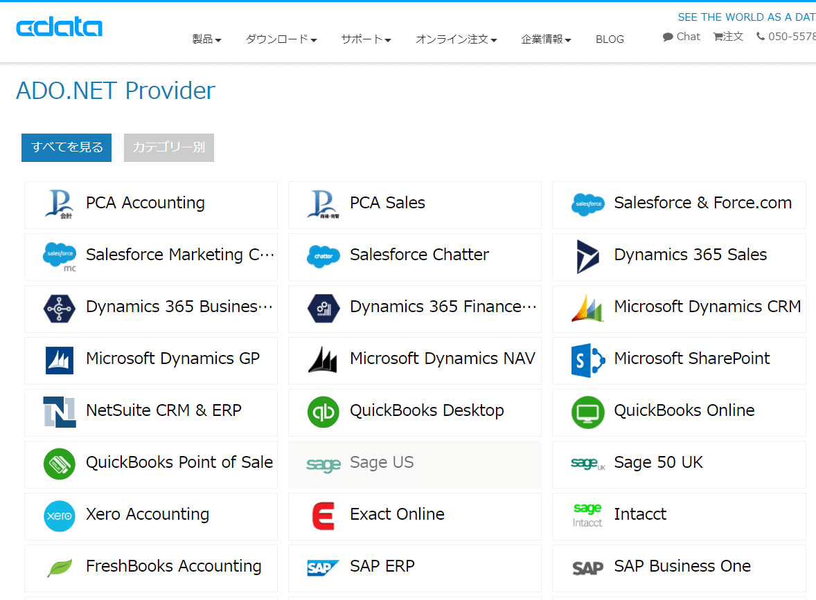Image resolution: width=816 pixels, height=600 pixels.
Task: Open the Microsoft SharePoint provider link
Action: (x=679, y=361)
